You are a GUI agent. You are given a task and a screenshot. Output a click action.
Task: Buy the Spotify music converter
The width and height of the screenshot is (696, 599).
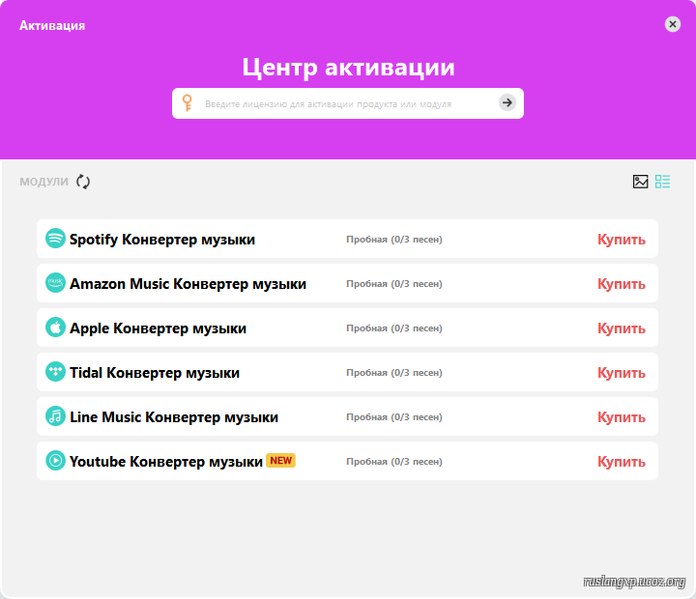pos(621,240)
